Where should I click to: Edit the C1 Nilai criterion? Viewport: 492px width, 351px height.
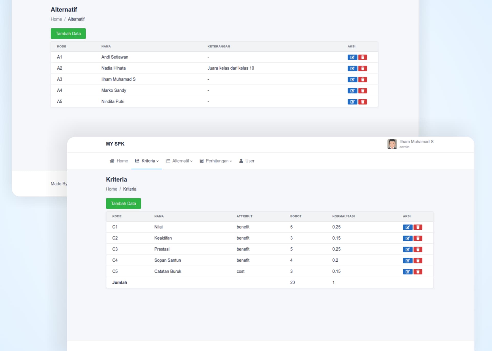(407, 227)
